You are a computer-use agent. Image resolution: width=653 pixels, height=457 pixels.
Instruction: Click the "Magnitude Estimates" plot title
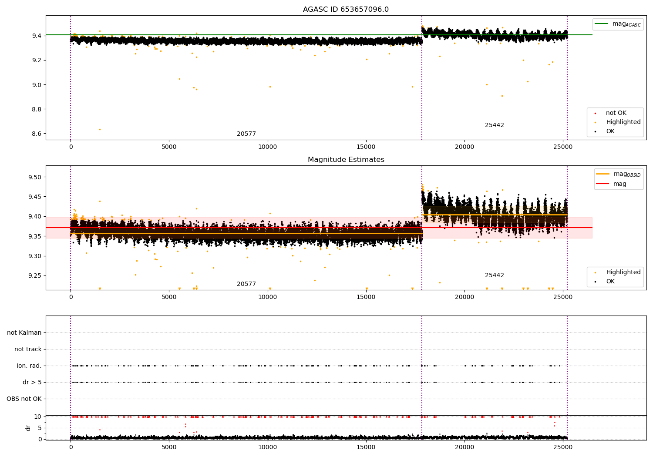pos(346,160)
